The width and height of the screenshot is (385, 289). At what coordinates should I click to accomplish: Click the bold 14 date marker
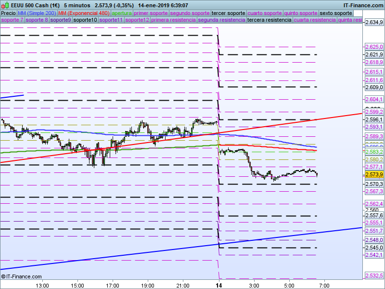[x=219, y=286]
